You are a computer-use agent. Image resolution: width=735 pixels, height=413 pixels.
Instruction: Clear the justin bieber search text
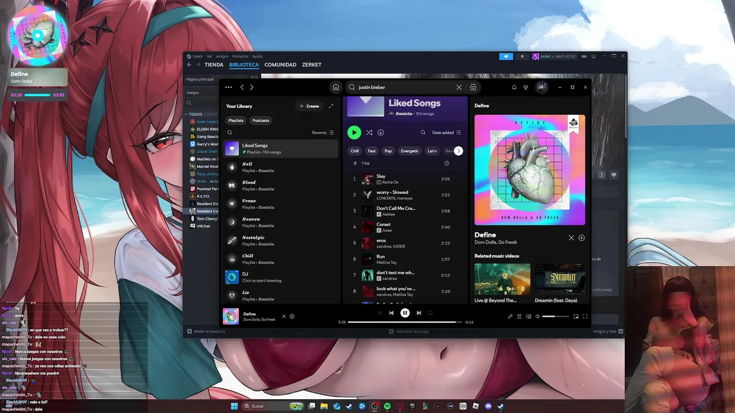[459, 87]
